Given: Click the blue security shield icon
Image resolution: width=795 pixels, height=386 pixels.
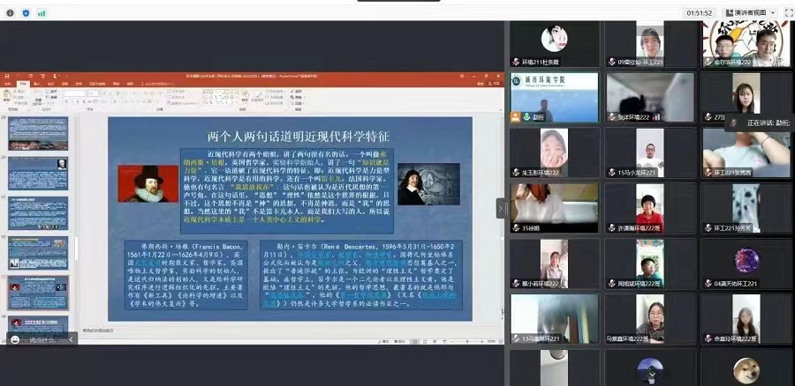Looking at the screenshot, I should 25,12.
